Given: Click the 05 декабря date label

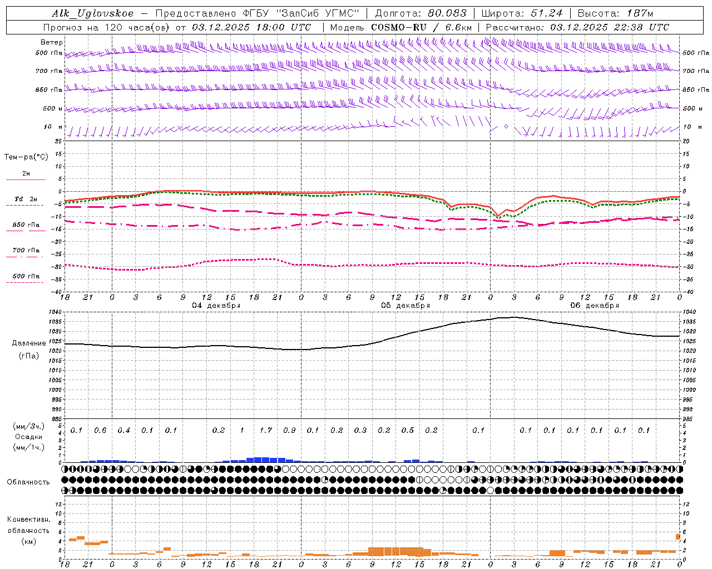Looking at the screenshot, I should 405,306.
